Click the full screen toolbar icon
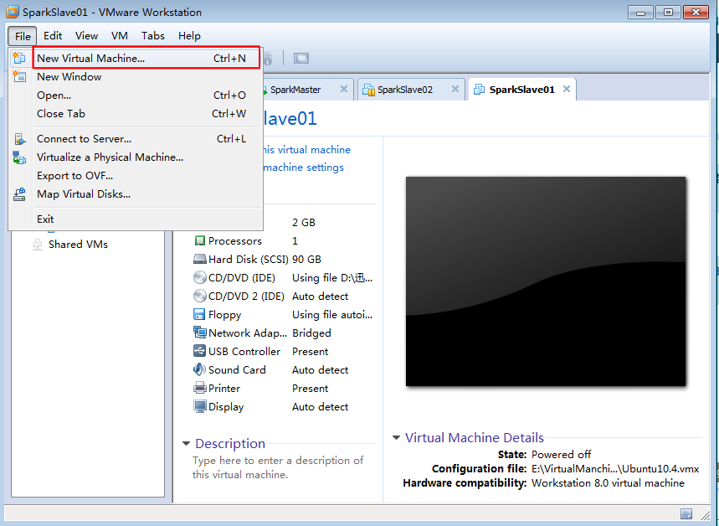This screenshot has height=526, width=719. (x=300, y=59)
